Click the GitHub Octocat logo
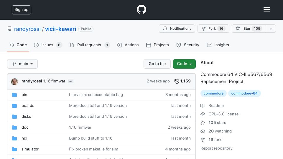The image size is (283, 159). 141,9
